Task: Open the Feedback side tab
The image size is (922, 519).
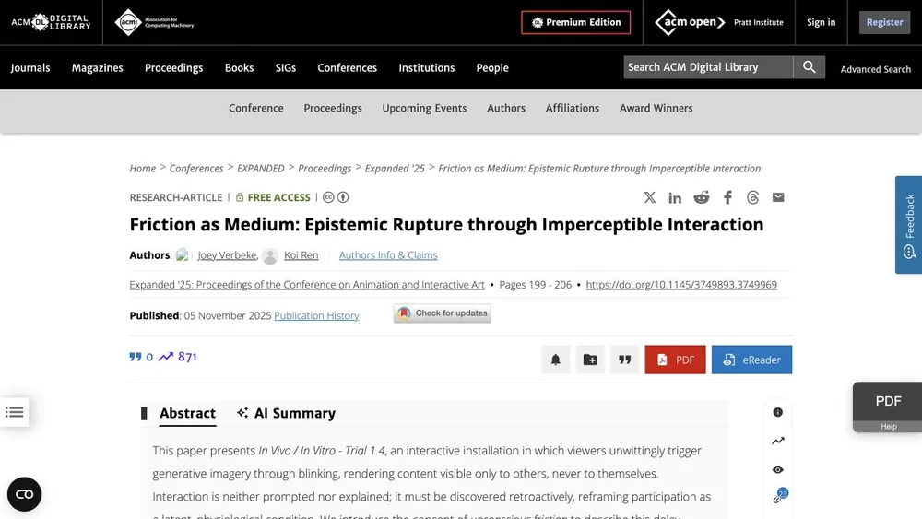Action: [x=909, y=225]
